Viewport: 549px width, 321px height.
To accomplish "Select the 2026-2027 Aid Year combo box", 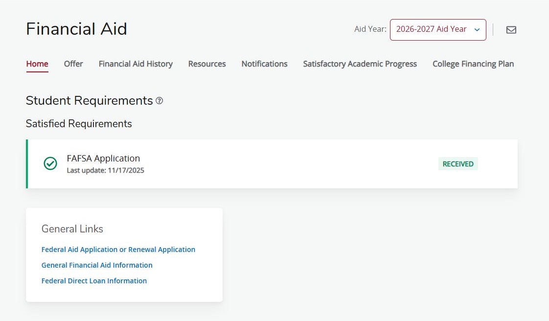I will tap(438, 30).
